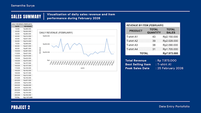This screenshot has width=201, height=113.
Task: Click the revenue value 'Rp262.000'
Action: (x=27, y=90)
